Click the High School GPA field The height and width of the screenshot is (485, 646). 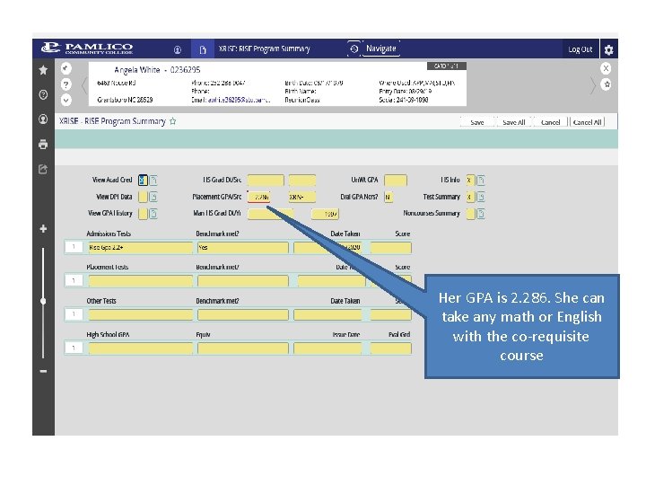[x=140, y=348]
